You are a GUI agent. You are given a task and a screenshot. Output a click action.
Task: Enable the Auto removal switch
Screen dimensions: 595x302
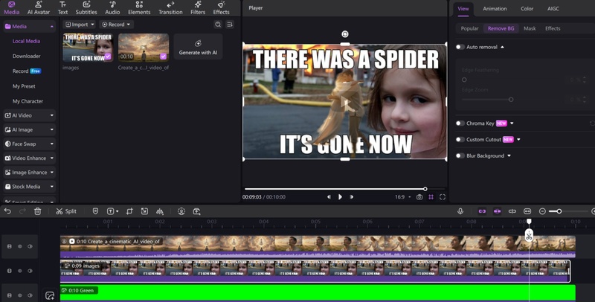point(460,47)
